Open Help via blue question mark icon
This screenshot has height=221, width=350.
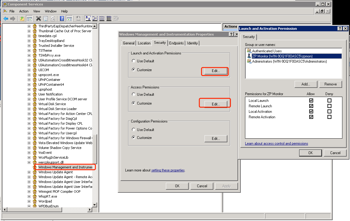pyautogui.click(x=62, y=19)
